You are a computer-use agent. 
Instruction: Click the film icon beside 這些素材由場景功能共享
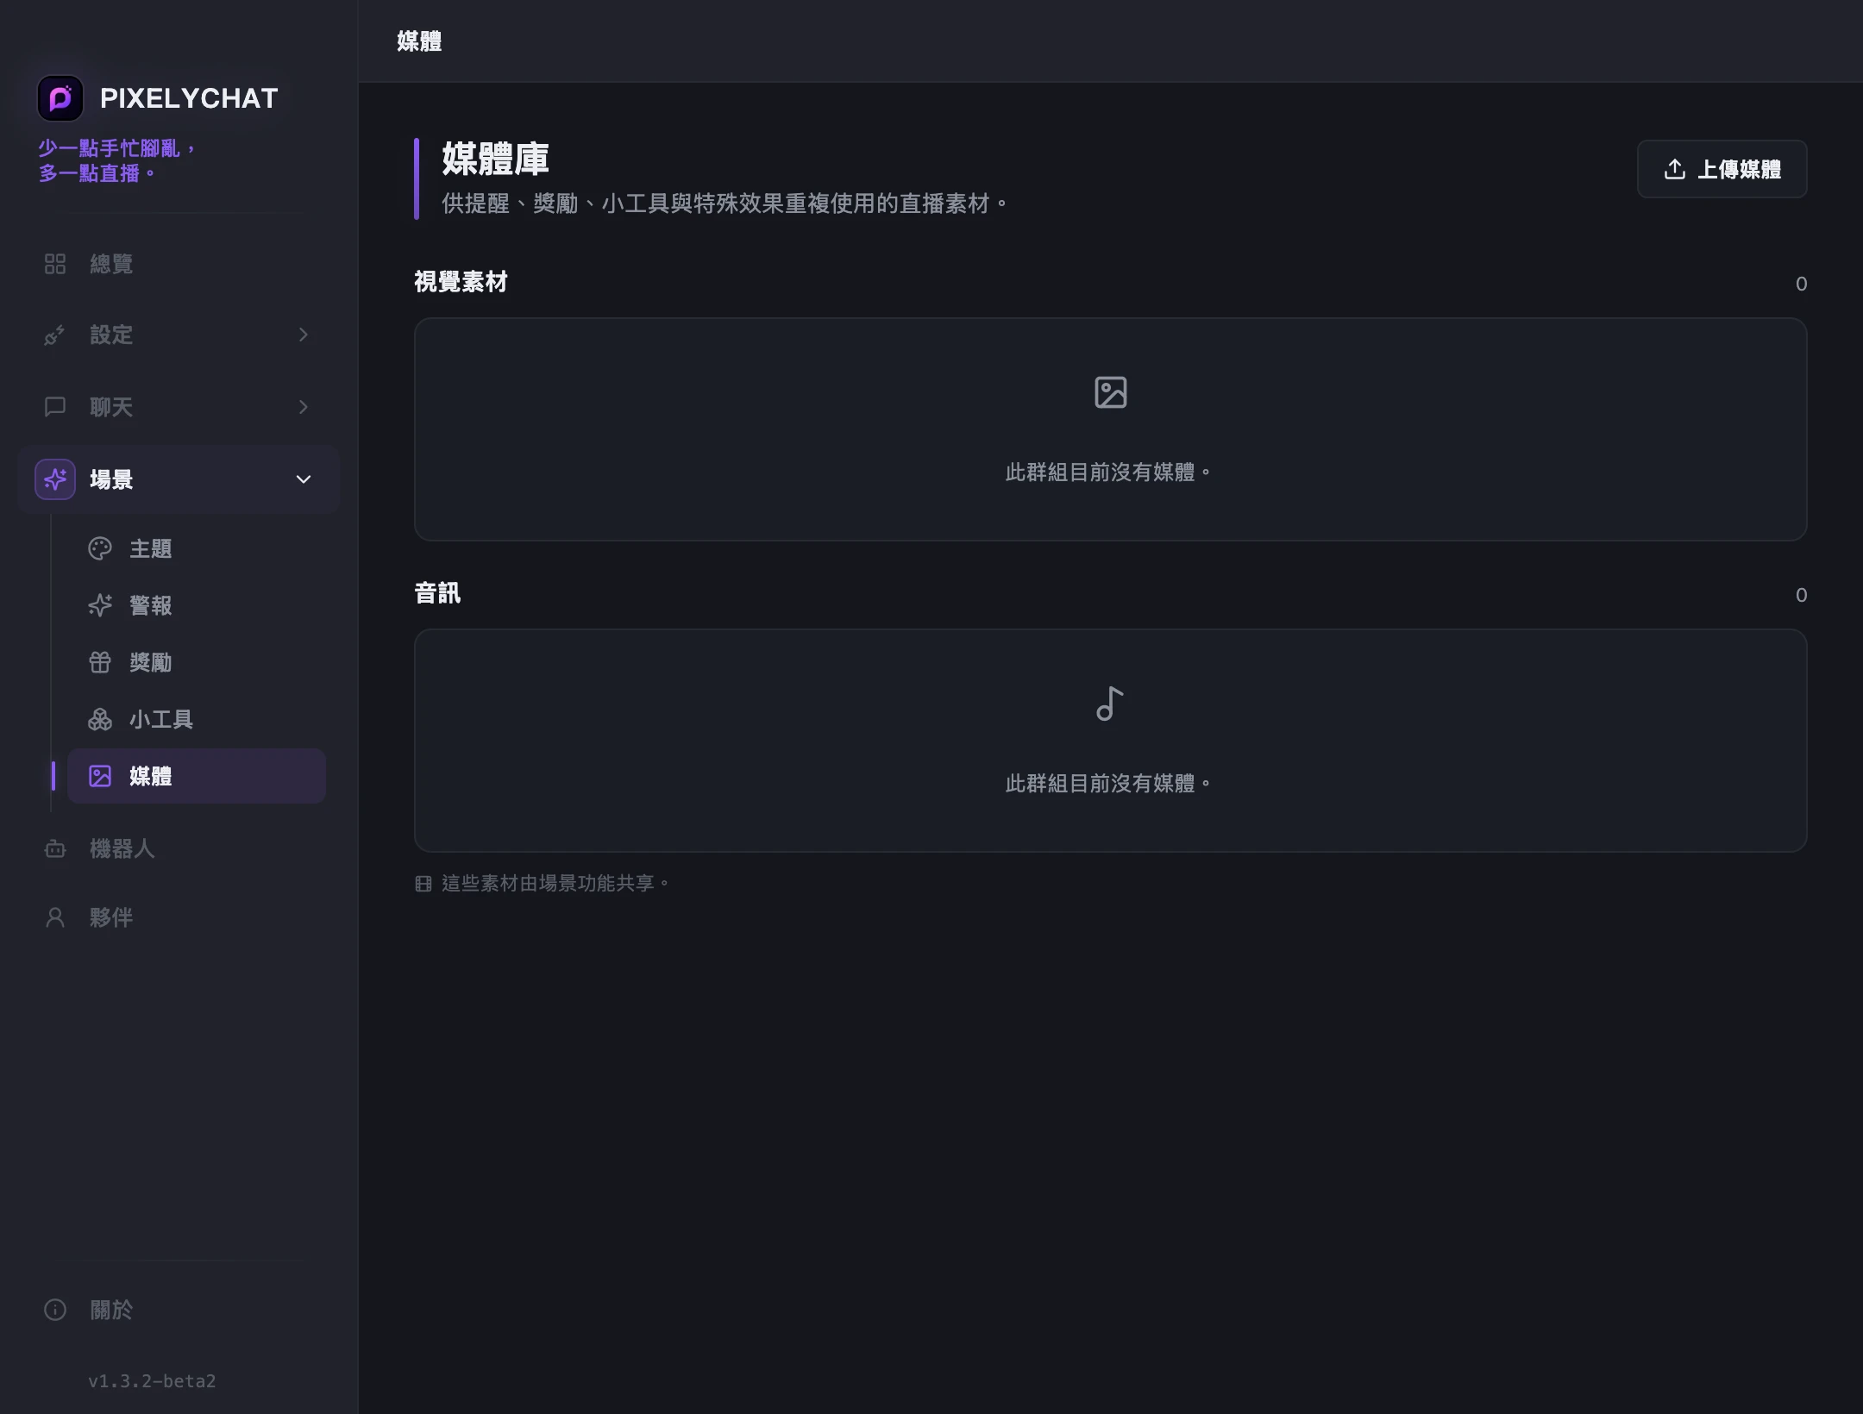(x=423, y=884)
